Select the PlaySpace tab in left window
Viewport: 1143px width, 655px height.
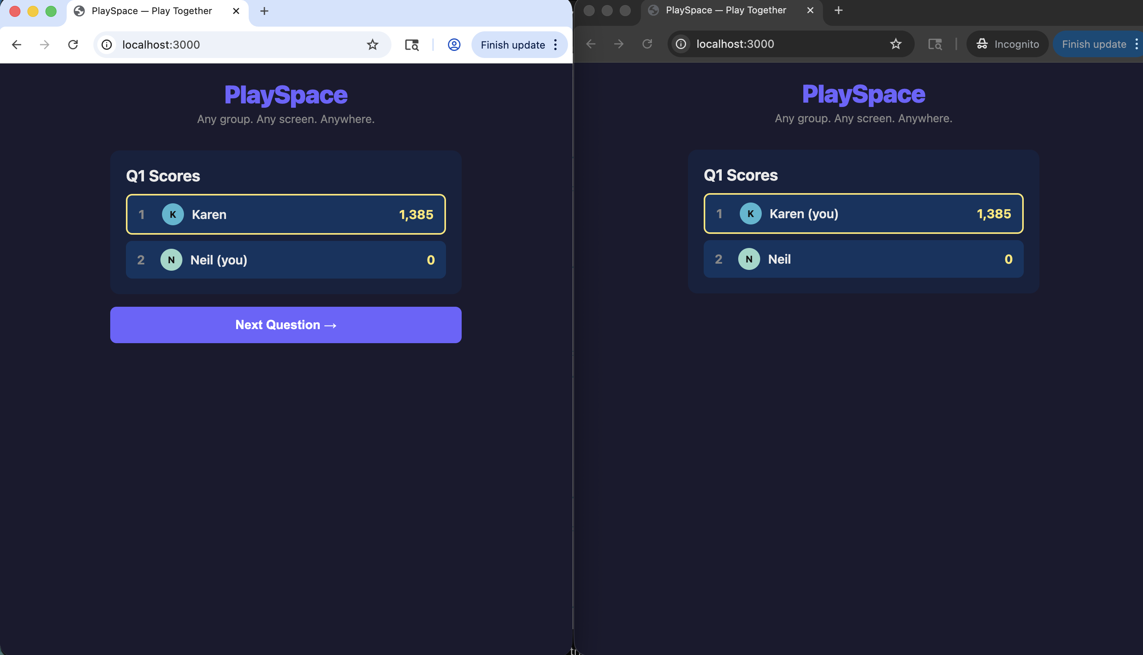click(x=152, y=11)
